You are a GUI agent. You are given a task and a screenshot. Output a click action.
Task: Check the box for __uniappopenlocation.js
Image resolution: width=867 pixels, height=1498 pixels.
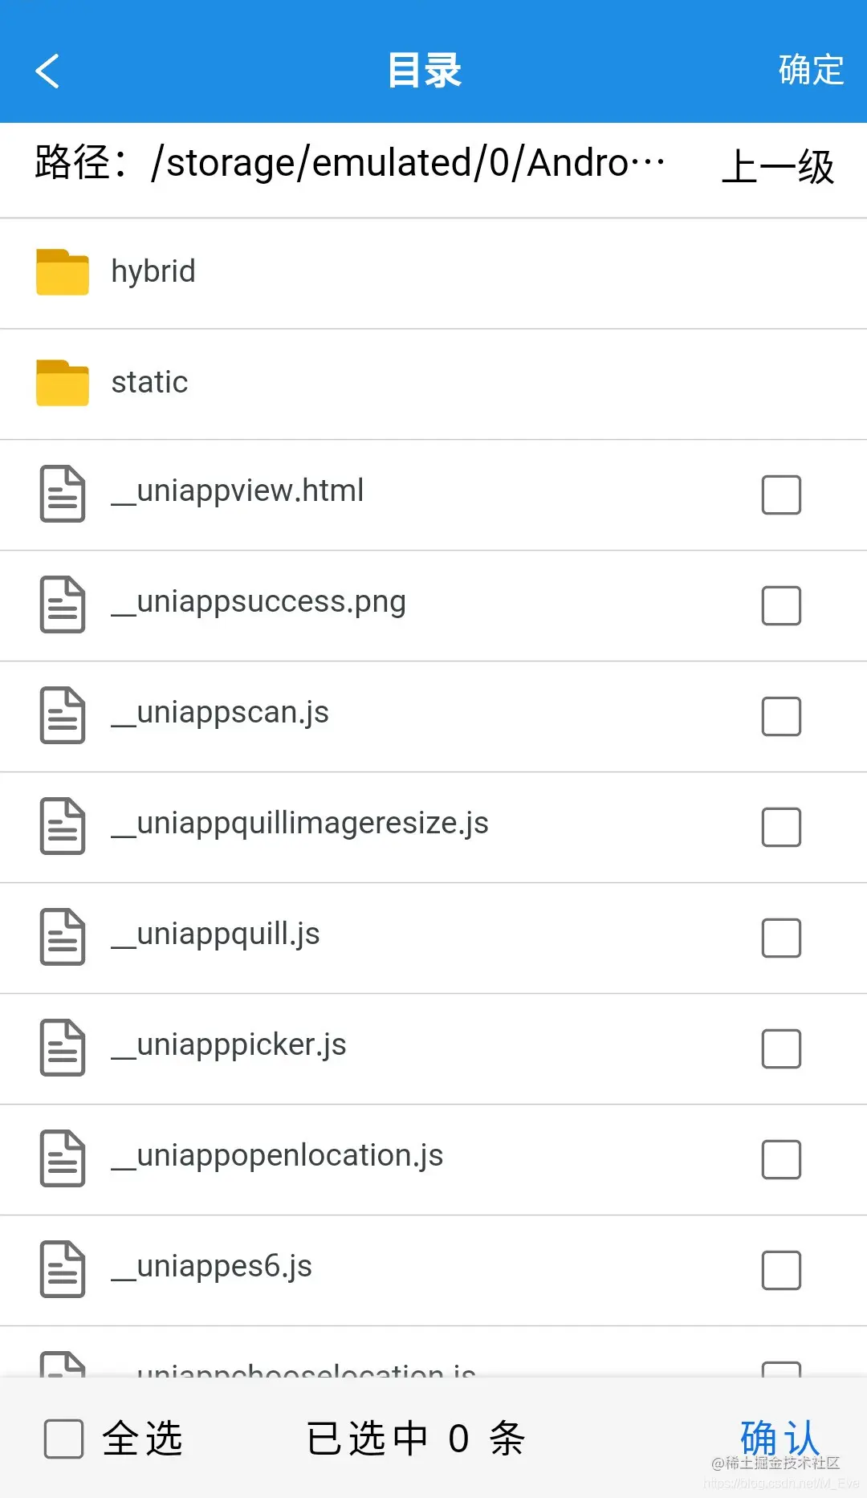click(781, 1159)
